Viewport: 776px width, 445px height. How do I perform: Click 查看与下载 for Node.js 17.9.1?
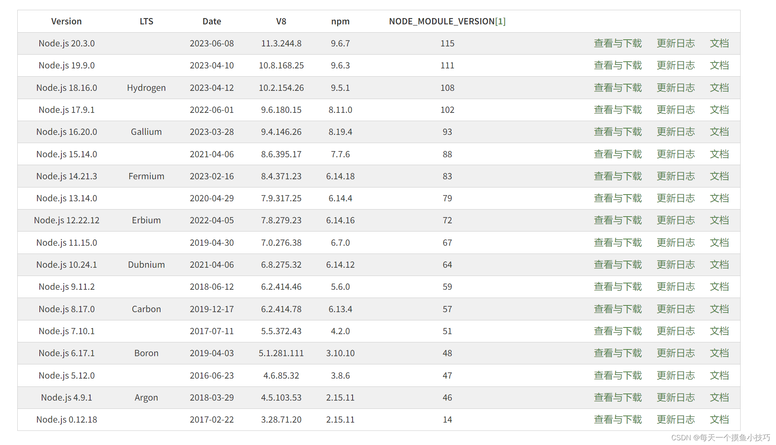(x=618, y=110)
